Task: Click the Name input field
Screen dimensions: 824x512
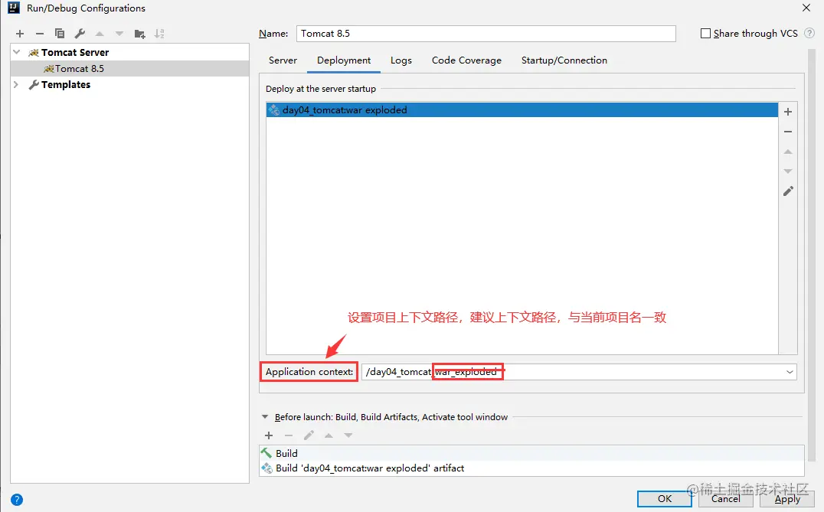Action: (486, 34)
